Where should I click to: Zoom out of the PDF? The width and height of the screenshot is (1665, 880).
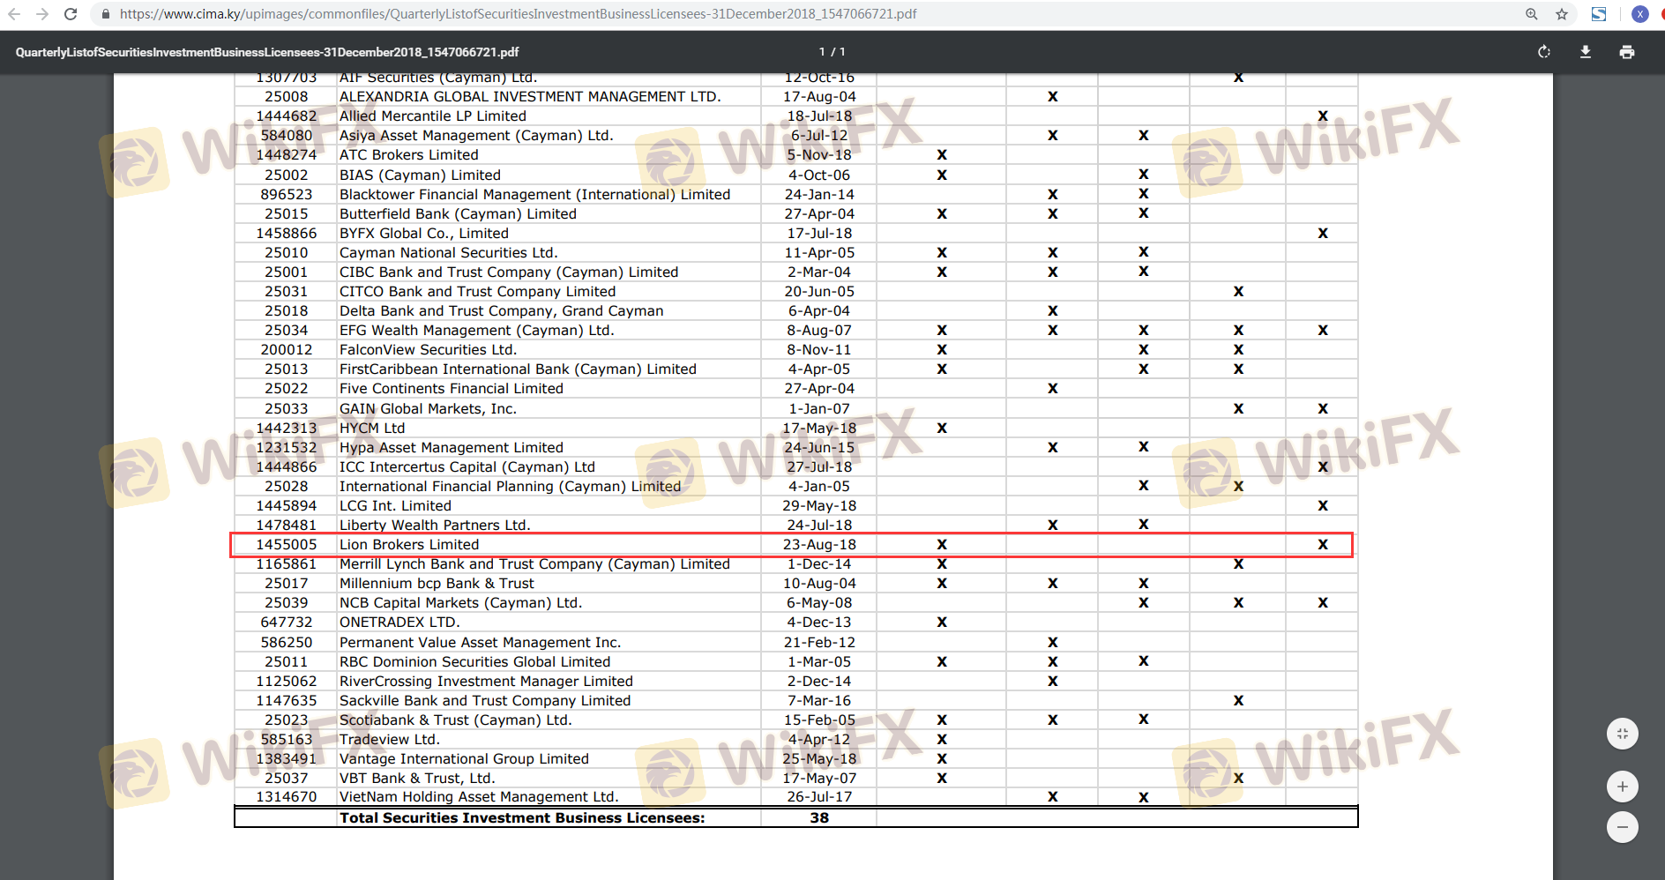point(1623,827)
